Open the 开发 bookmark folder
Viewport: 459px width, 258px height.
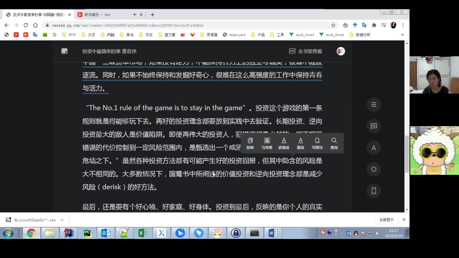(x=146, y=35)
